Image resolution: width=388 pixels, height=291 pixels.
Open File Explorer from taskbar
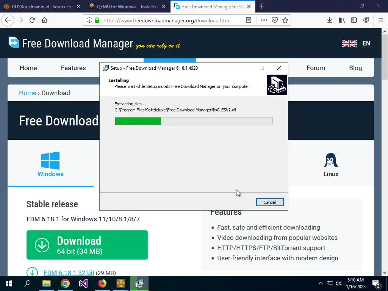coord(47,283)
